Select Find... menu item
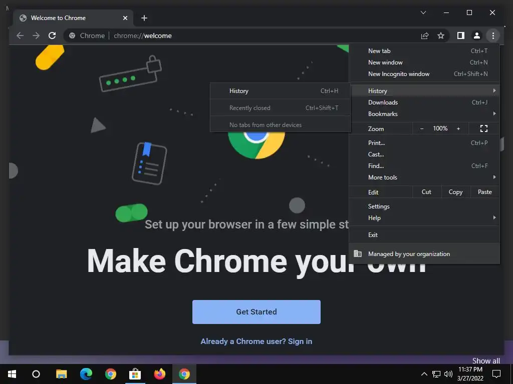 pos(424,166)
